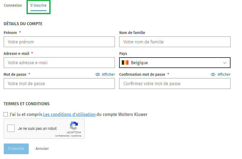
Task: Open the Pays country dropdown
Action: 175,63
